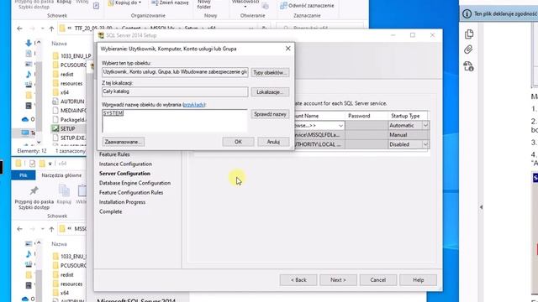Open the Plik tab in lower Explorer
538x302 pixels.
coord(24,175)
